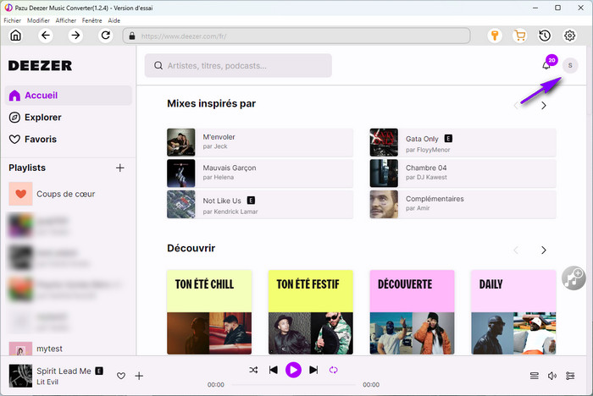Open the Chambre 04 mix
This screenshot has width=593, height=396.
click(463, 173)
